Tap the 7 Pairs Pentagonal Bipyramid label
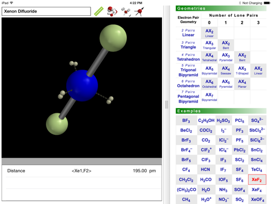This screenshot has width=272, height=204. (188, 97)
